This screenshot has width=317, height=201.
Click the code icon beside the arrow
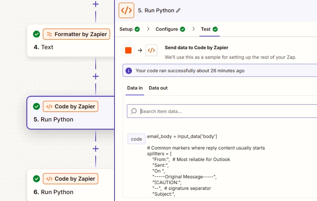[151, 50]
